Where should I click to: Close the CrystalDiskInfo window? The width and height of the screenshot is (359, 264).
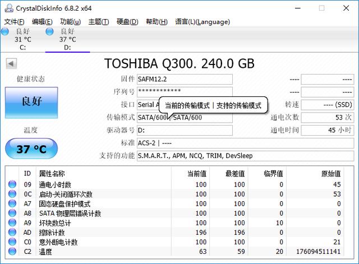(346, 8)
